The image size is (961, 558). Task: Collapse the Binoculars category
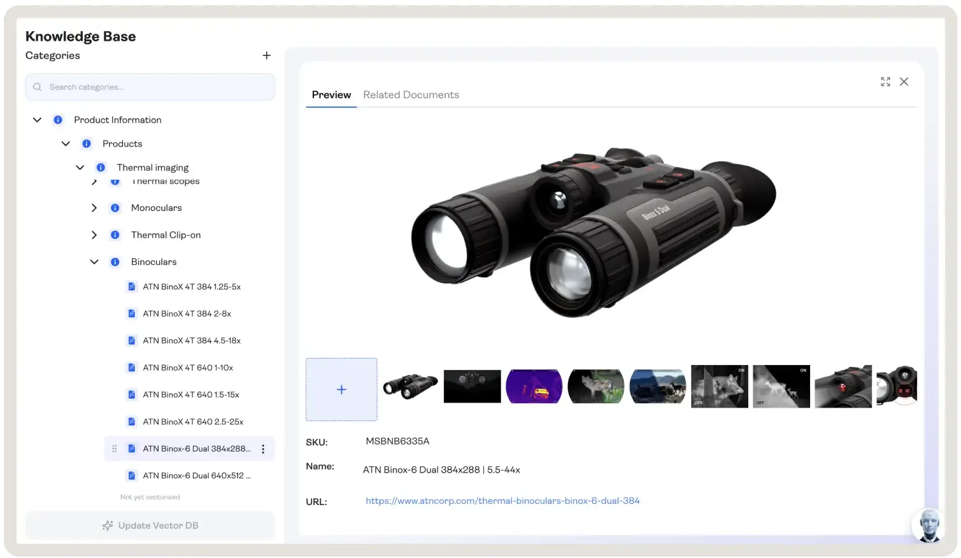point(94,262)
